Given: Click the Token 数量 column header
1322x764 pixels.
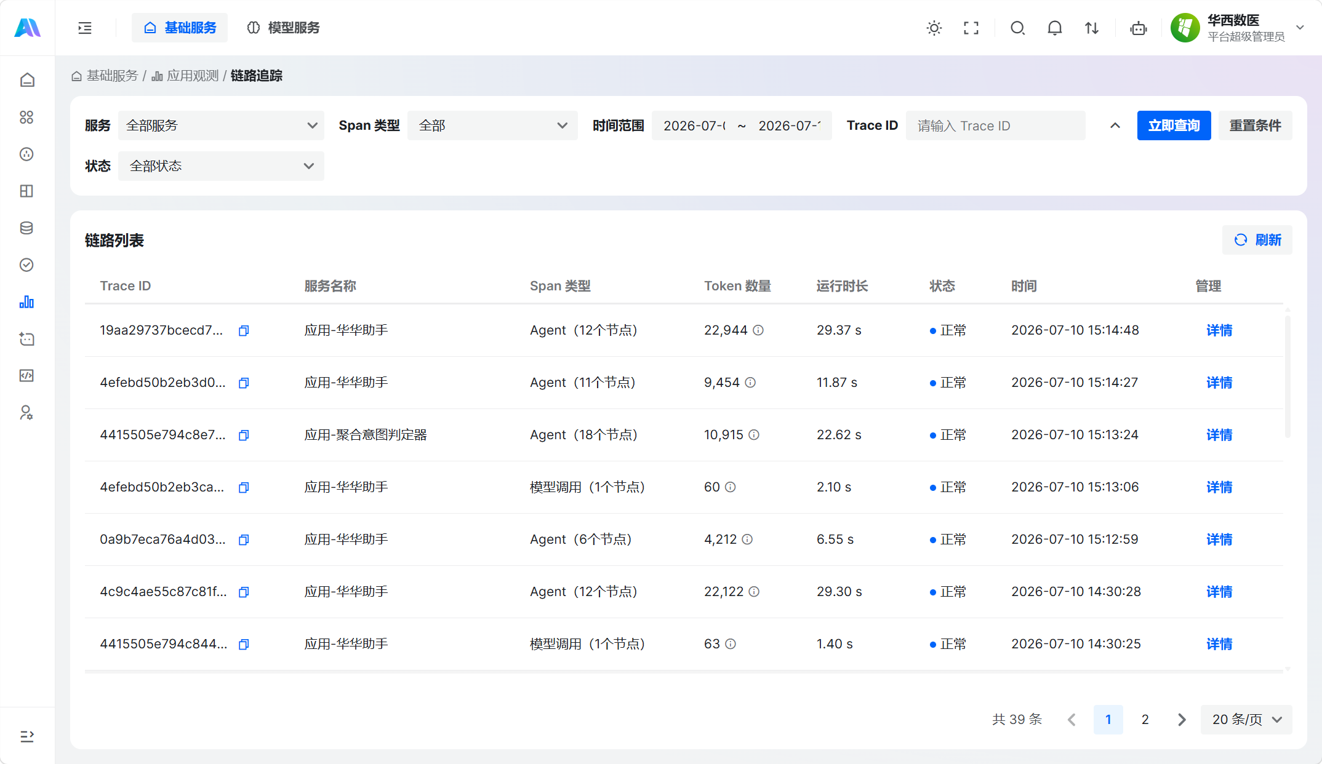Looking at the screenshot, I should tap(737, 286).
